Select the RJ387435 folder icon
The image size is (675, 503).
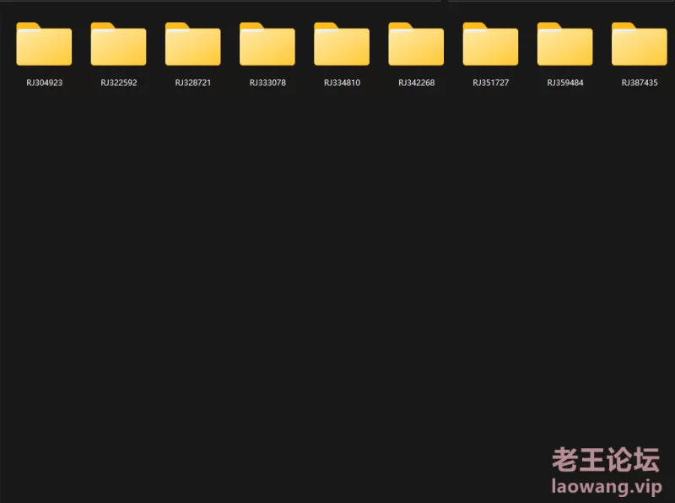click(640, 44)
